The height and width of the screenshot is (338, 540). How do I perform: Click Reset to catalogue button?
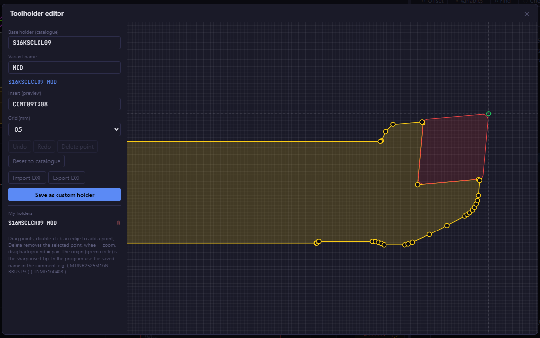(37, 161)
